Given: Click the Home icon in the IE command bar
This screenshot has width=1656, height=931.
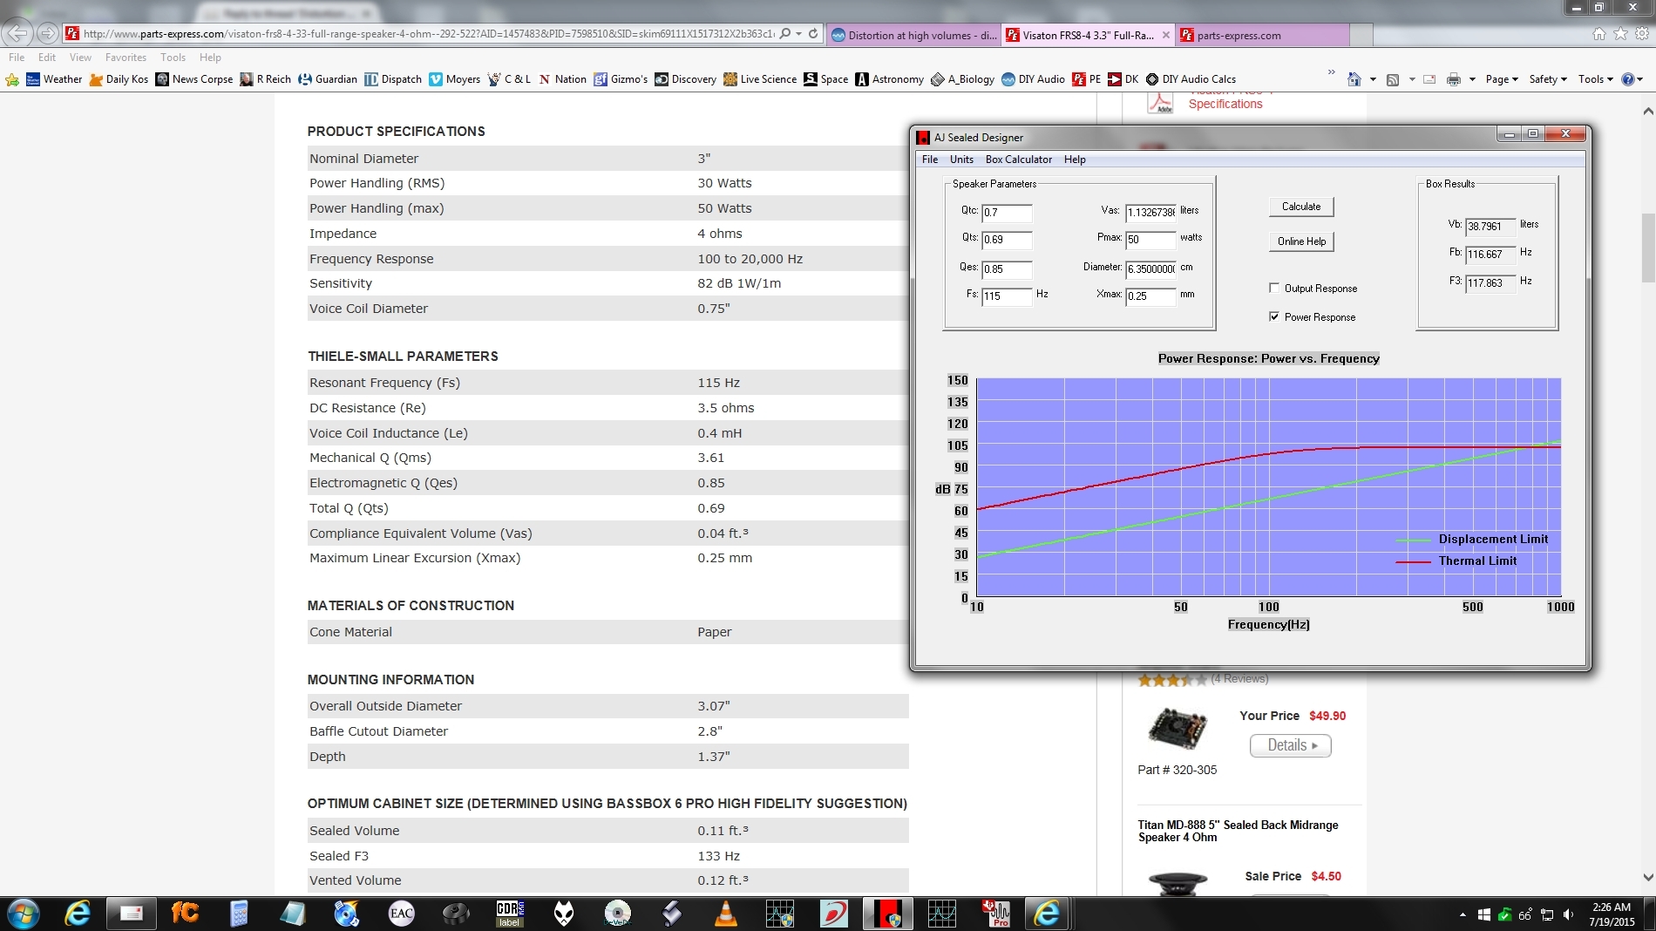Looking at the screenshot, I should click(1354, 79).
